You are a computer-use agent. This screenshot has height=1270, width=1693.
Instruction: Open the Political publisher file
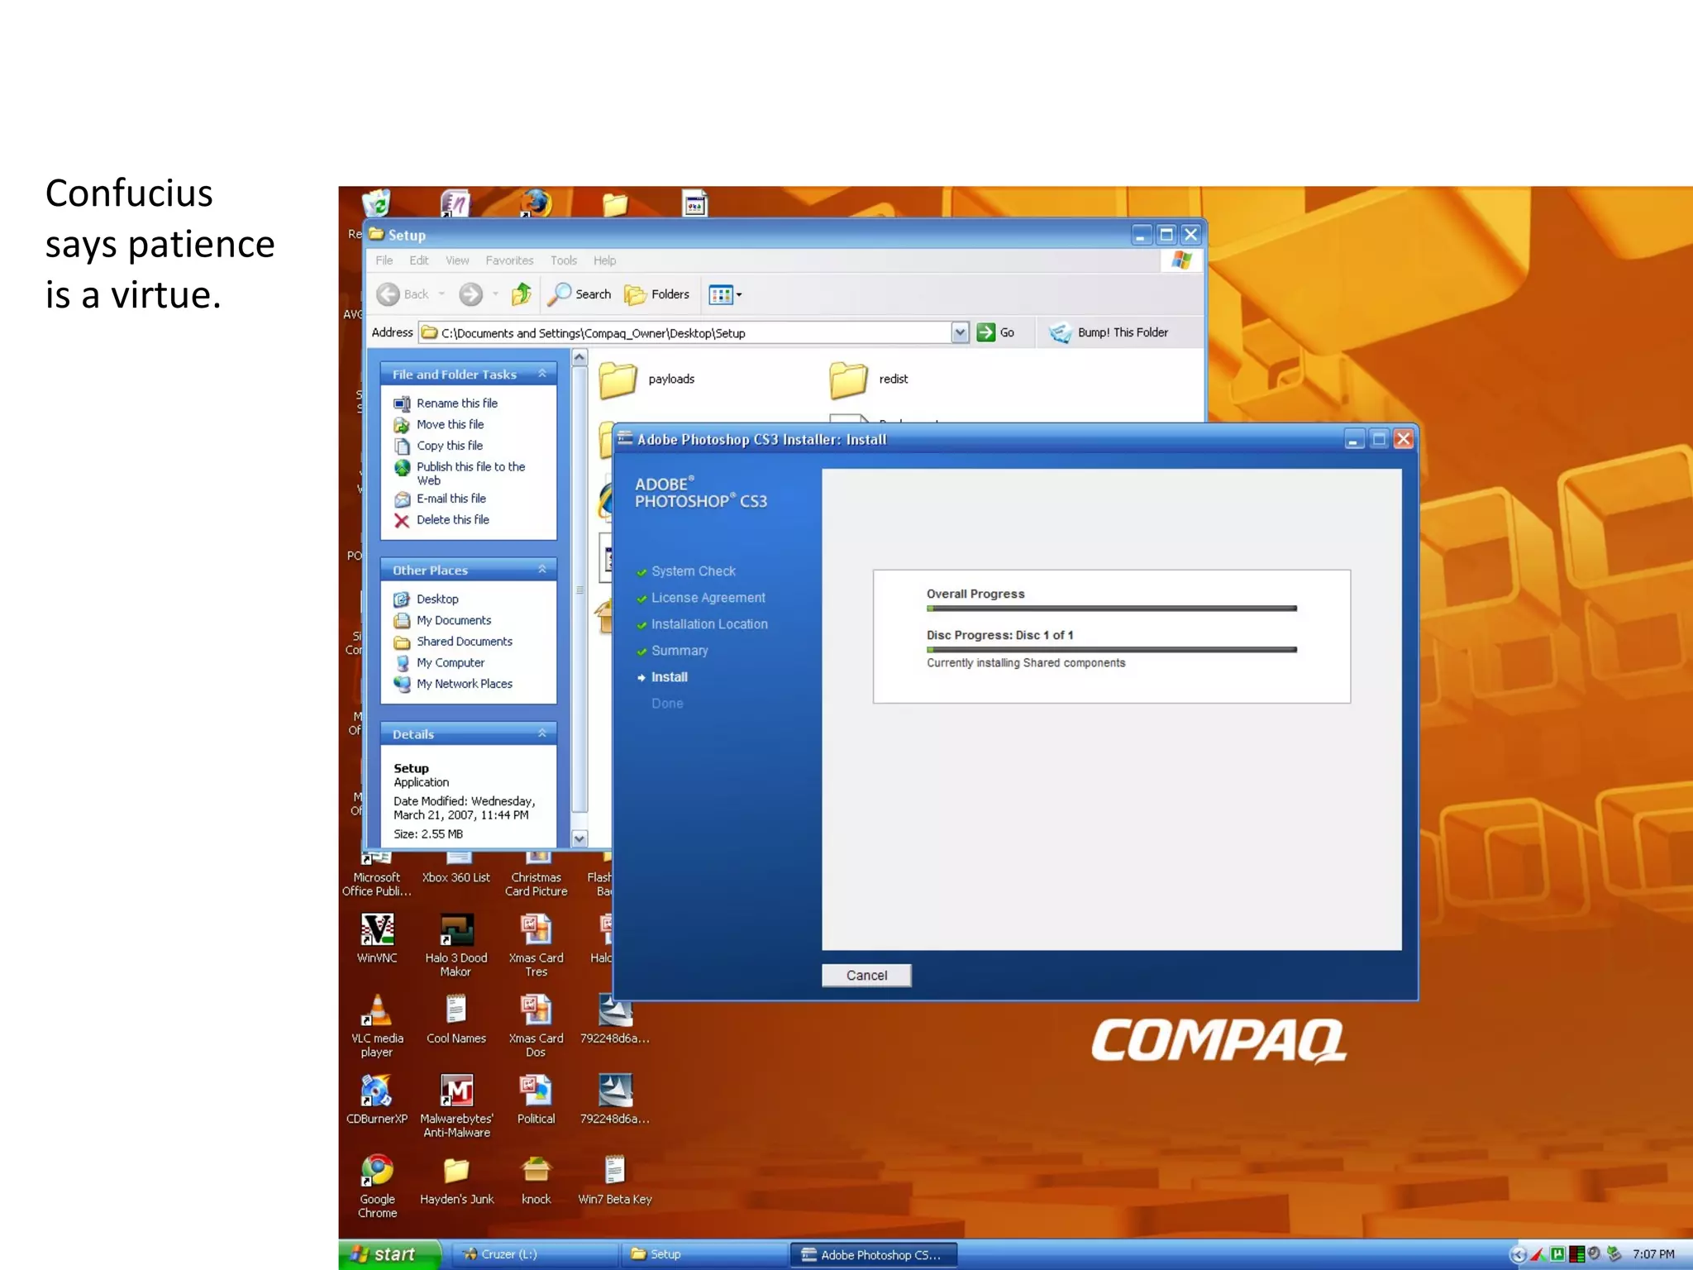(536, 1099)
